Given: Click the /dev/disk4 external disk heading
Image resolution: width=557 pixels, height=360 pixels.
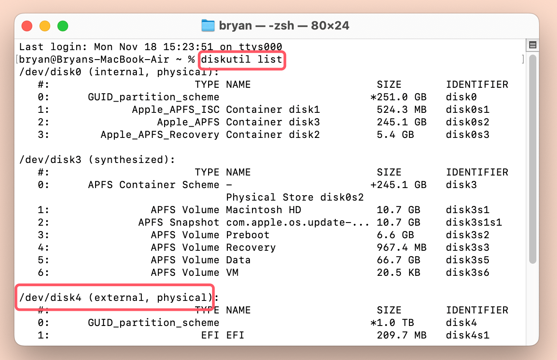Looking at the screenshot, I should 115,297.
